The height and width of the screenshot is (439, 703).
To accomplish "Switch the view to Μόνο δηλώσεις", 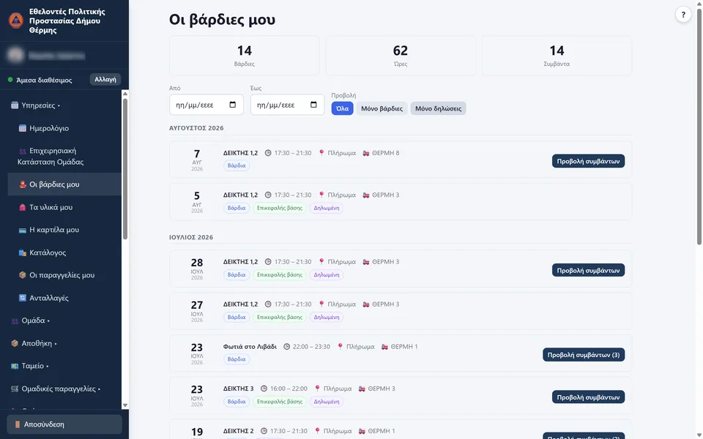I will pos(438,108).
